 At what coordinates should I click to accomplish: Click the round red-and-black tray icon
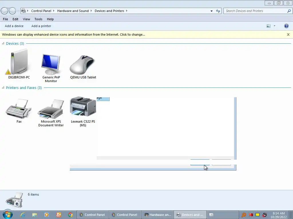264,215
